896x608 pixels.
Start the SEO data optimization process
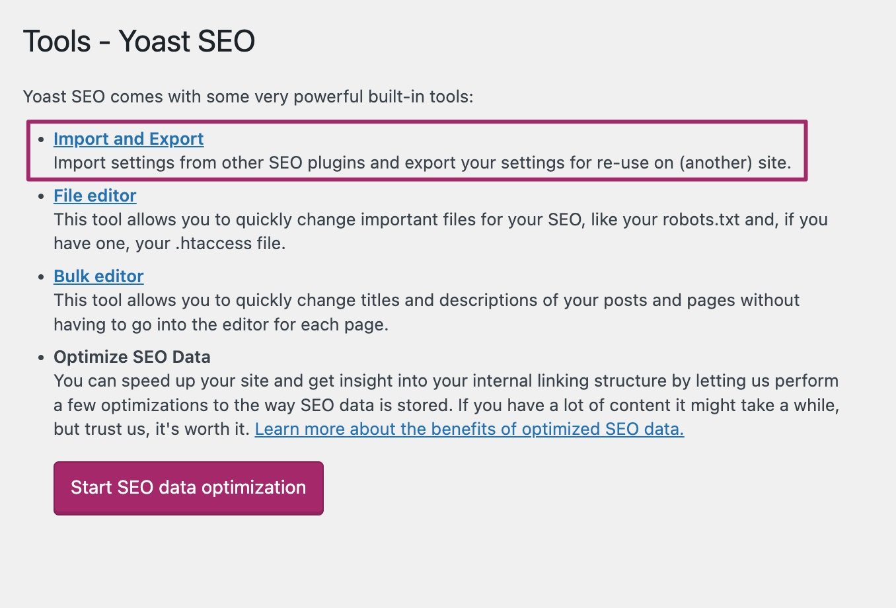click(188, 488)
